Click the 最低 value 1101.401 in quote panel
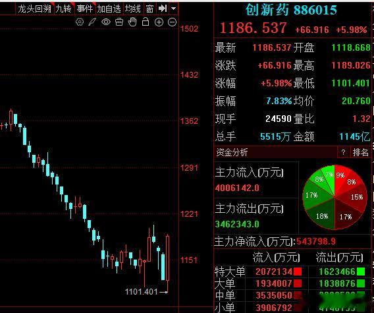Screen dimensions: 374x313 [x=351, y=83]
